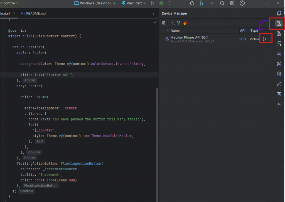
Task: Run the app with the green play icon
Action: point(153,3)
